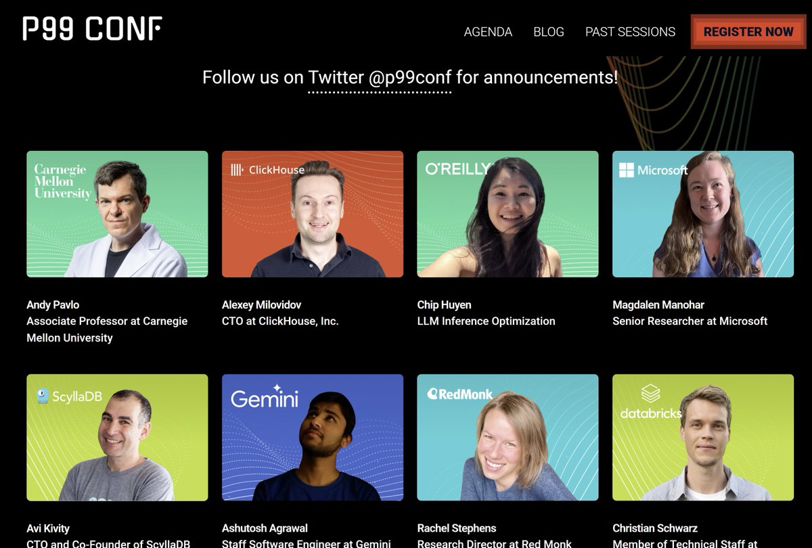812x548 pixels.
Task: Click the Microsoft logo on the card
Action: (x=653, y=170)
